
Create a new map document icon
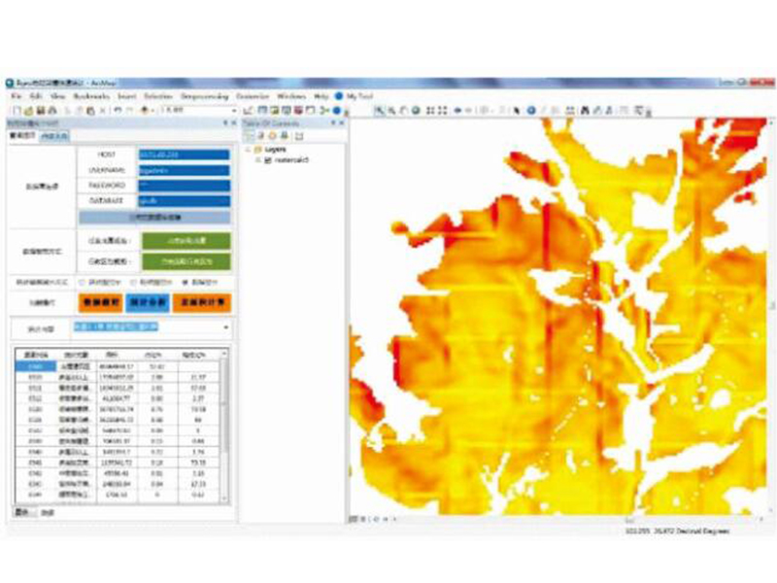[x=17, y=110]
